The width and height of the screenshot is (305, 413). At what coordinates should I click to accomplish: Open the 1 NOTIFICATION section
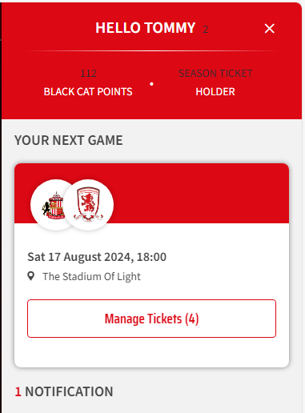click(x=64, y=391)
